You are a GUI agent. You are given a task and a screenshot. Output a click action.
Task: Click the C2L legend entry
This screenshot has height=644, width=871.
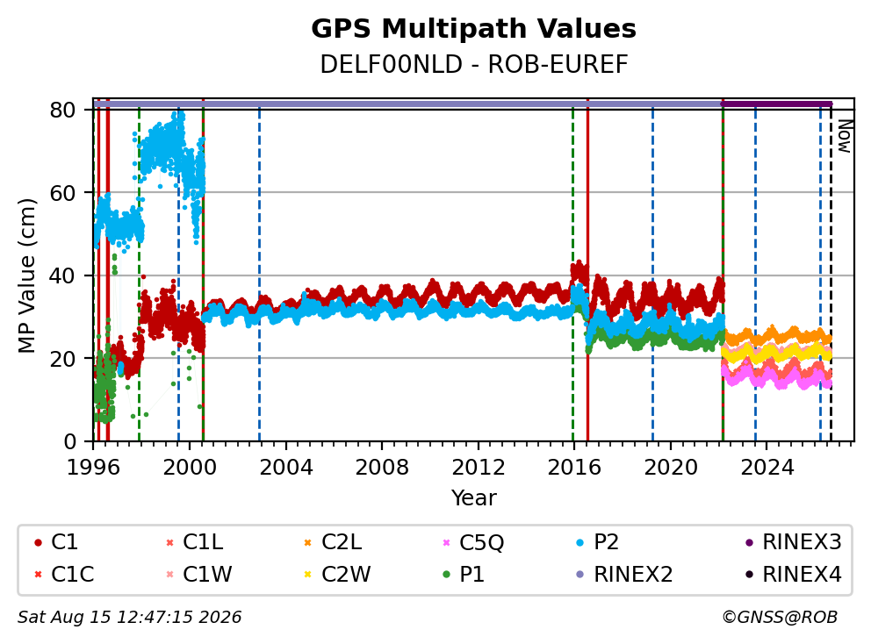334,542
